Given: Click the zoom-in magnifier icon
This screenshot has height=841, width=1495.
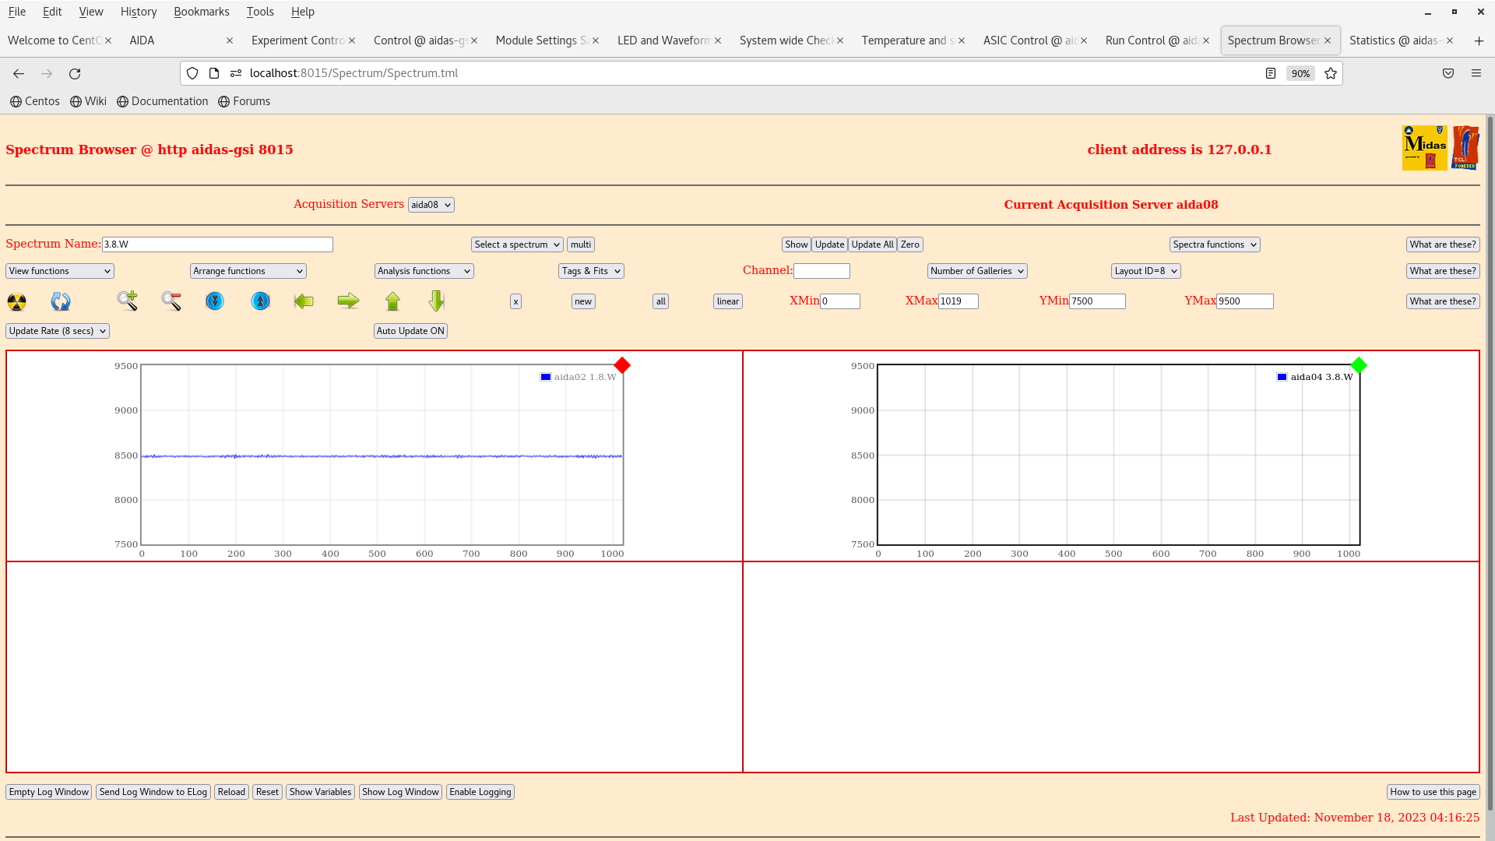Looking at the screenshot, I should point(128,301).
